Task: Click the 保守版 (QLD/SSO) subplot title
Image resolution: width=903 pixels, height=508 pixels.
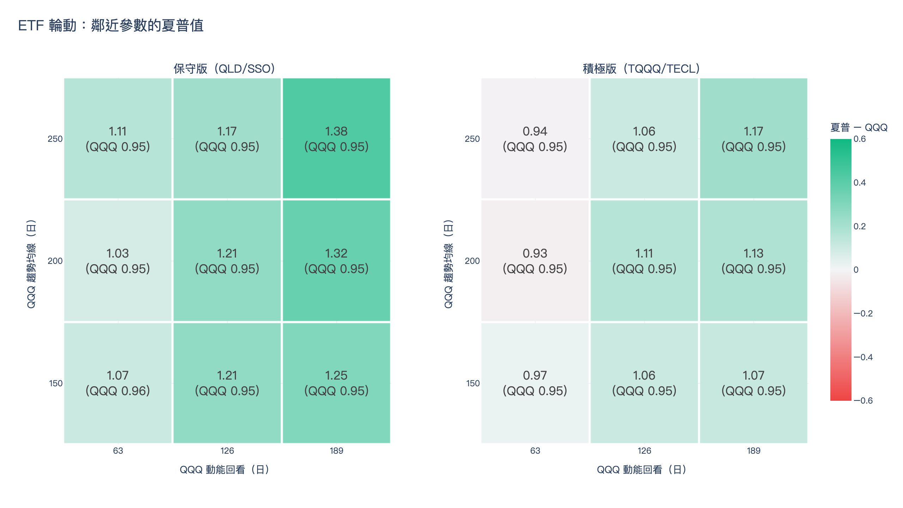Action: click(224, 68)
